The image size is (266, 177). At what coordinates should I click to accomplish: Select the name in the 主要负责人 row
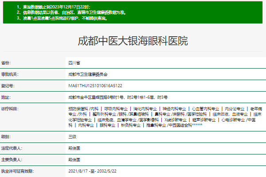pos(74,160)
